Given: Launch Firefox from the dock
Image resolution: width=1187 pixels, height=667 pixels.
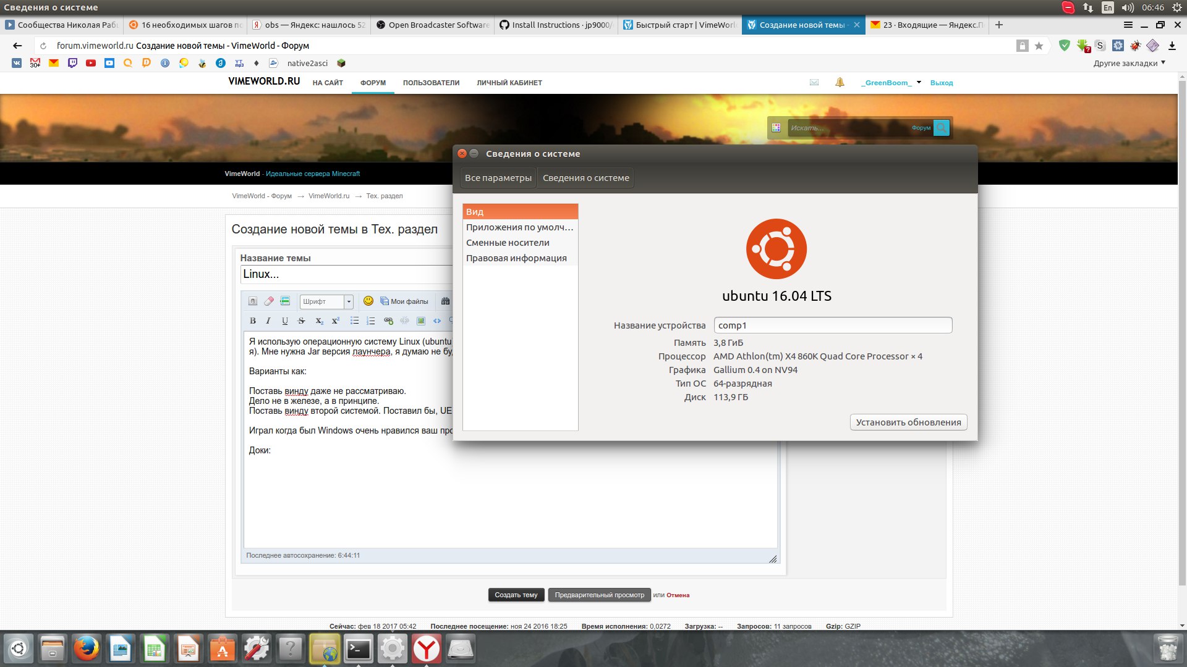Looking at the screenshot, I should click(87, 648).
